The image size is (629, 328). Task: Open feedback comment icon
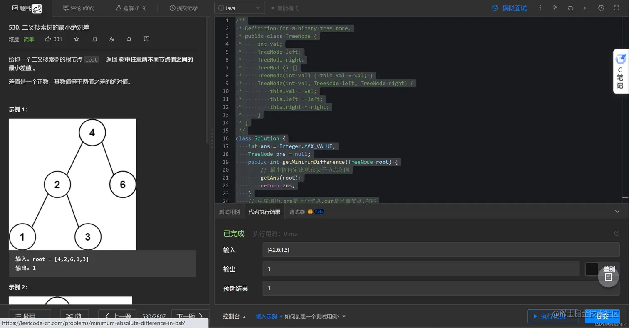point(146,39)
